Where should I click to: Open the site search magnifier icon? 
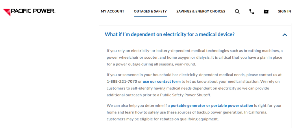[x=237, y=12]
